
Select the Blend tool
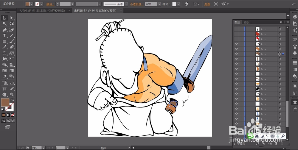pyautogui.click(x=12, y=76)
